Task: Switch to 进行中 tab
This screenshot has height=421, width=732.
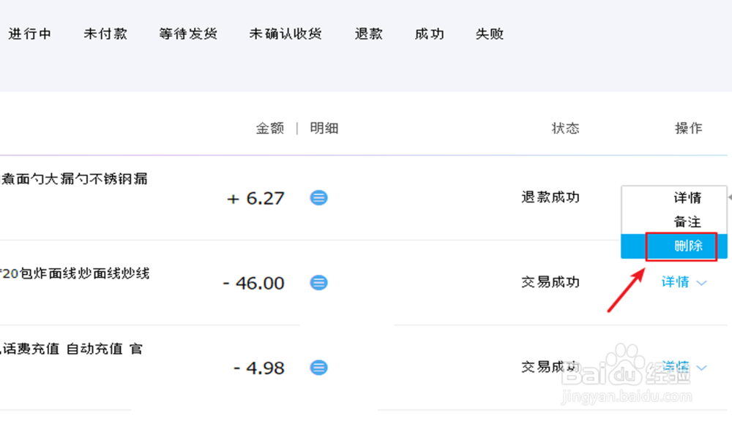Action: [30, 34]
